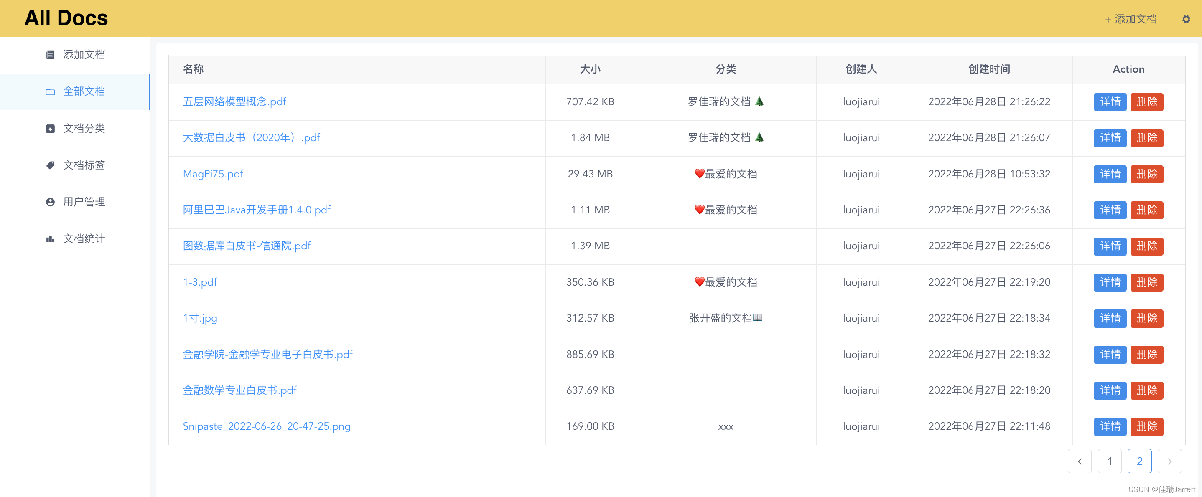View 详情 for 1-3.pdf
Image resolution: width=1202 pixels, height=497 pixels.
(x=1110, y=282)
